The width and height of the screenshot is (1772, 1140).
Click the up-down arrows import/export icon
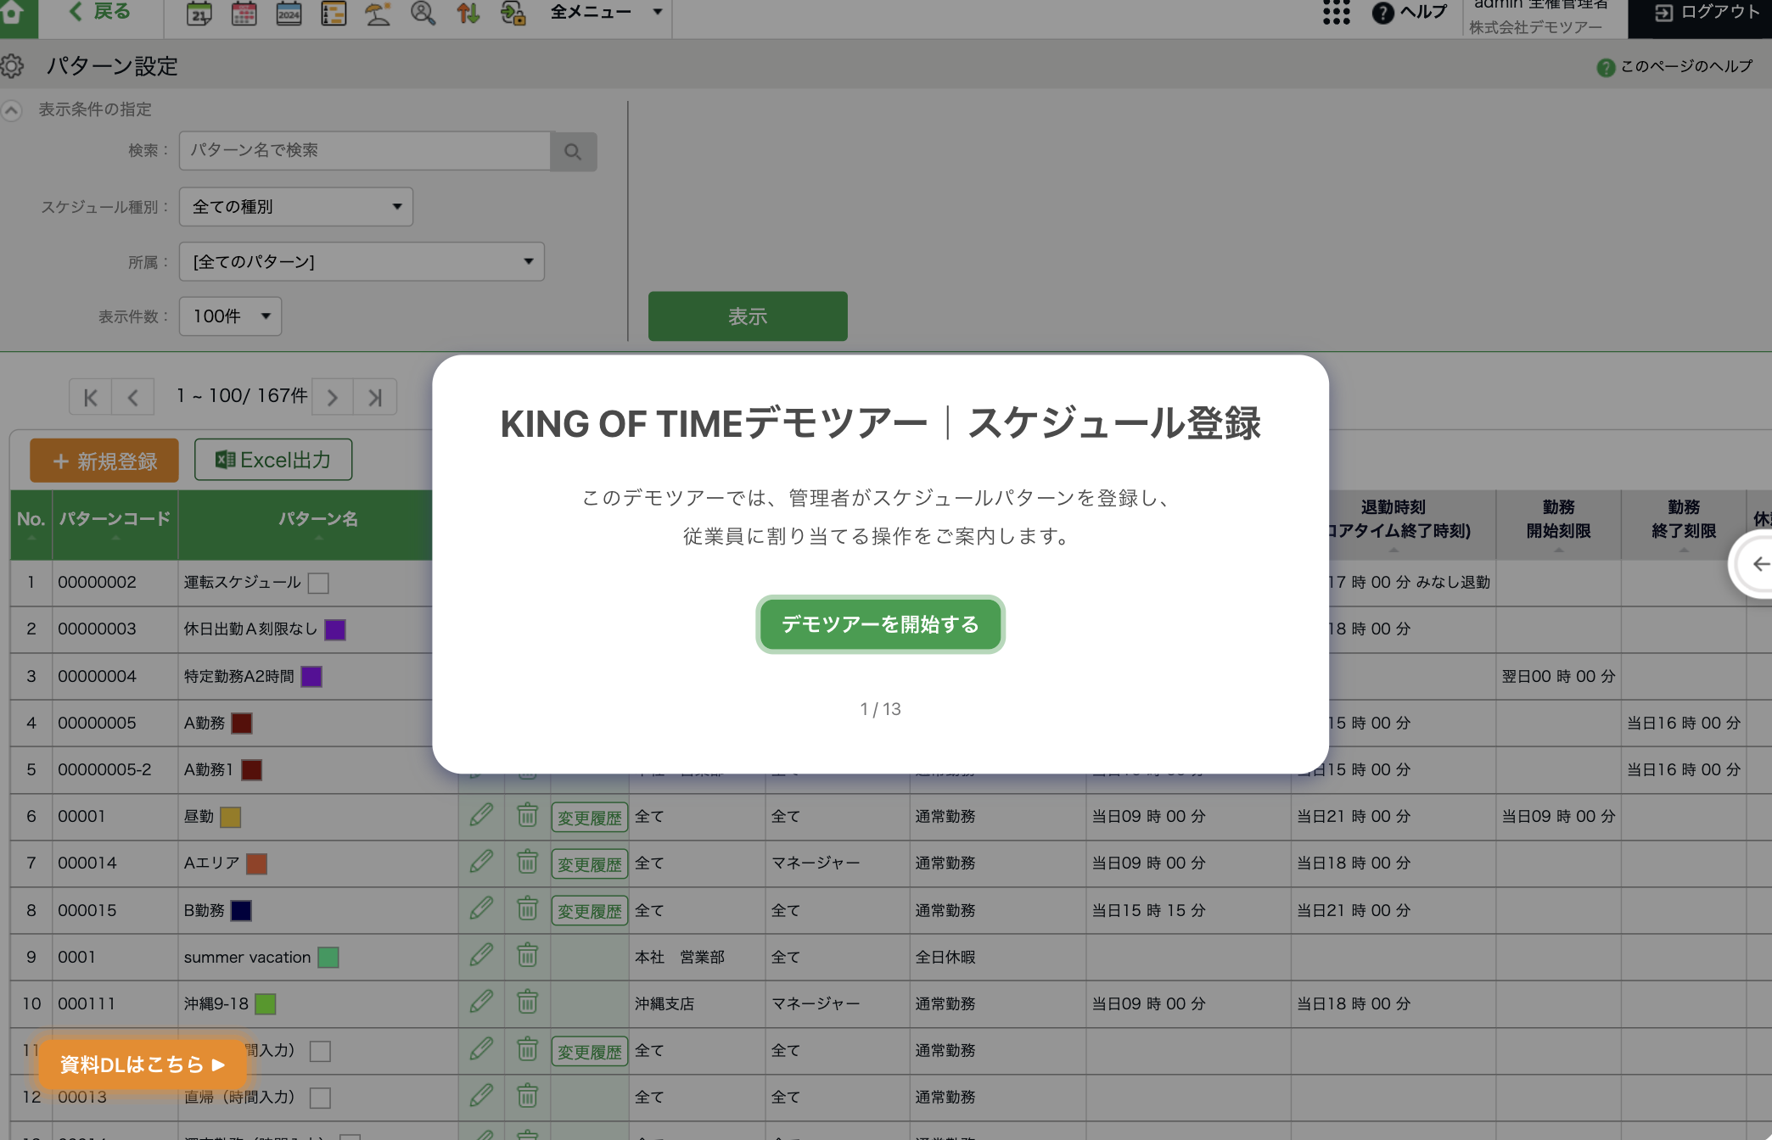click(468, 13)
